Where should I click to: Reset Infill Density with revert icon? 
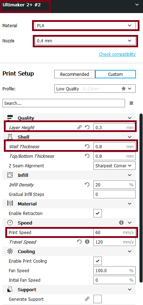click(x=87, y=185)
